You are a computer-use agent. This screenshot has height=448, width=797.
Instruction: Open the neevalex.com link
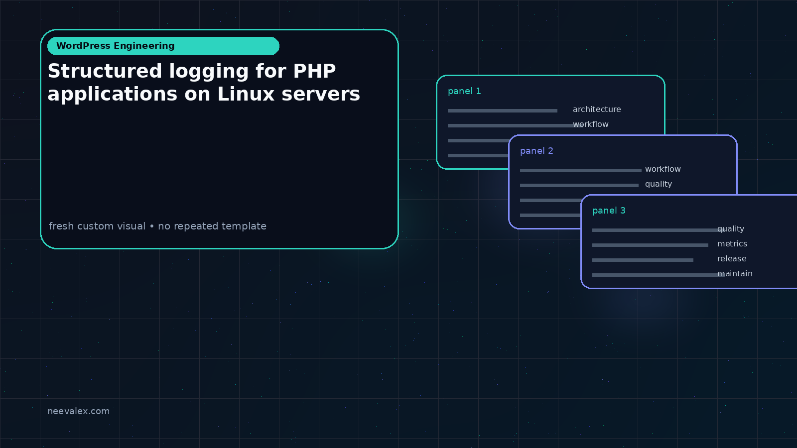(x=78, y=411)
